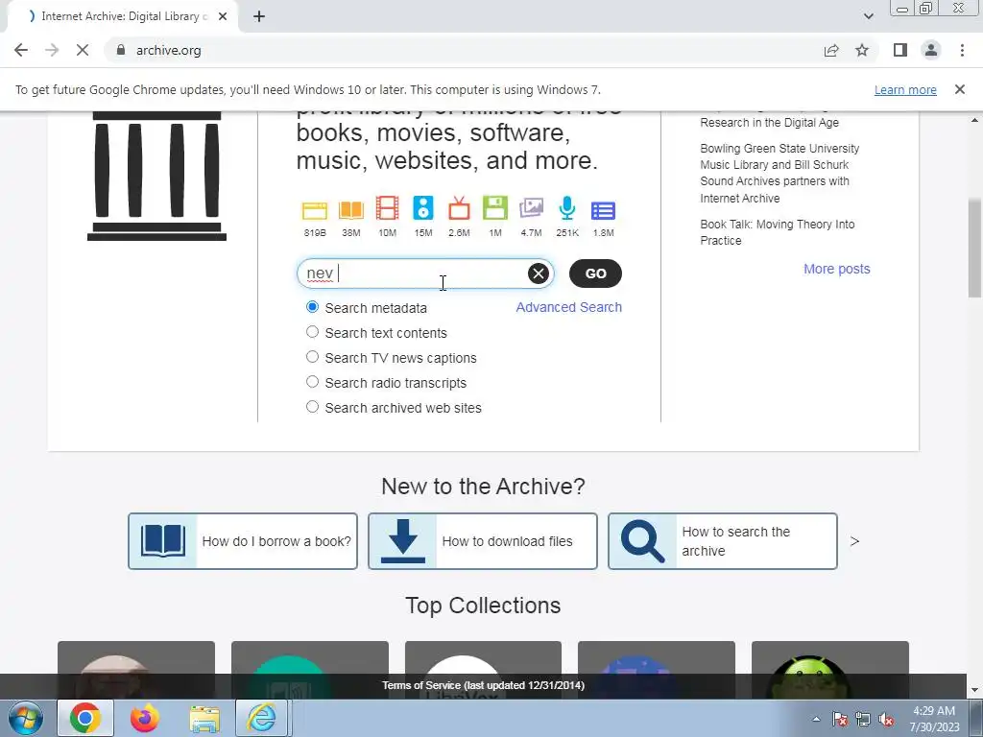Open the audio (15M) speaker icon
The image size is (983, 737).
423,208
